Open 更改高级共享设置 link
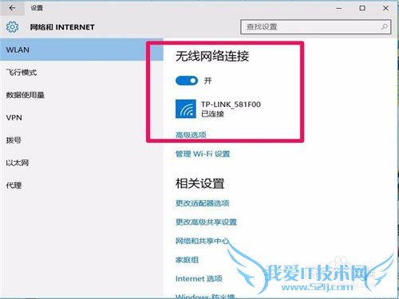This screenshot has width=399, height=299. coord(206,222)
